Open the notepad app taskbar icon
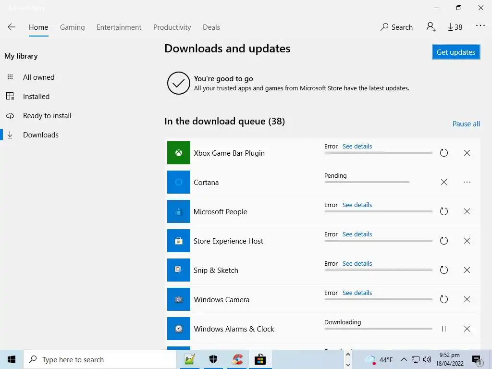Image resolution: width=492 pixels, height=369 pixels. (x=189, y=359)
